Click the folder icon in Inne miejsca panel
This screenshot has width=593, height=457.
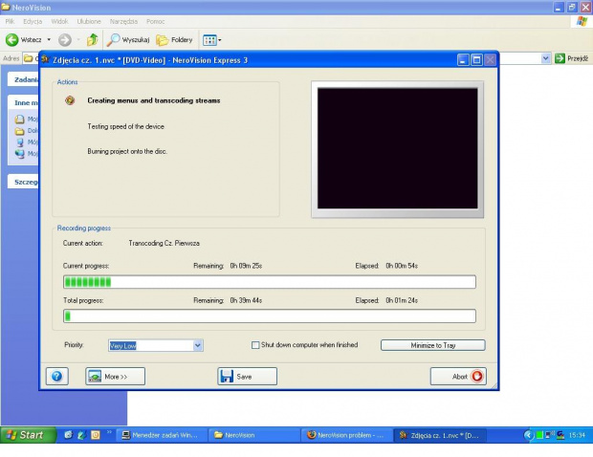click(20, 131)
